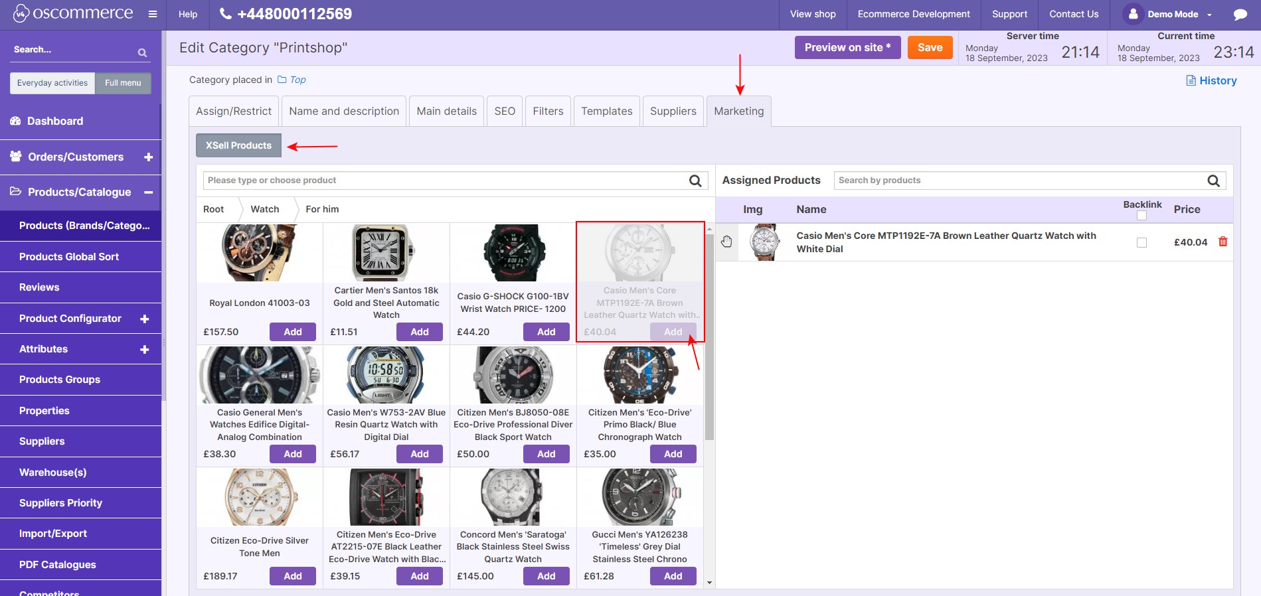Open Reviews in the sidebar

click(x=39, y=287)
